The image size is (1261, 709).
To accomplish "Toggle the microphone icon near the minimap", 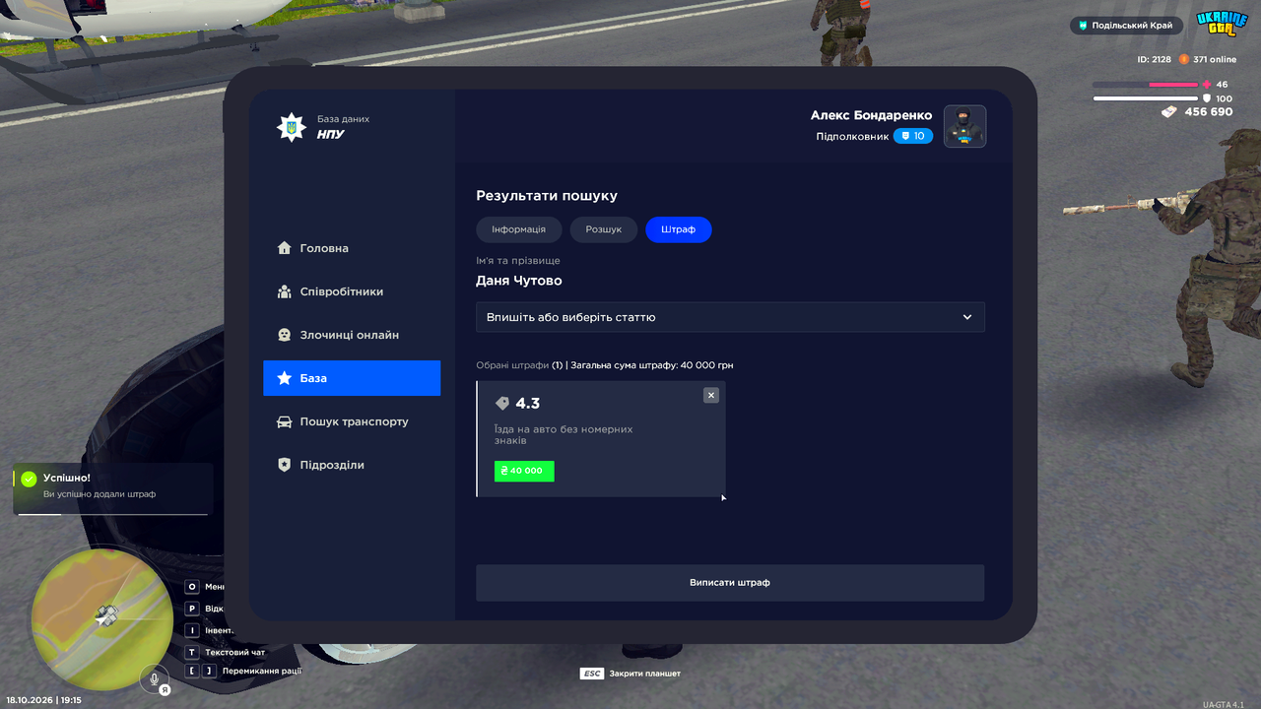I will pos(154,678).
